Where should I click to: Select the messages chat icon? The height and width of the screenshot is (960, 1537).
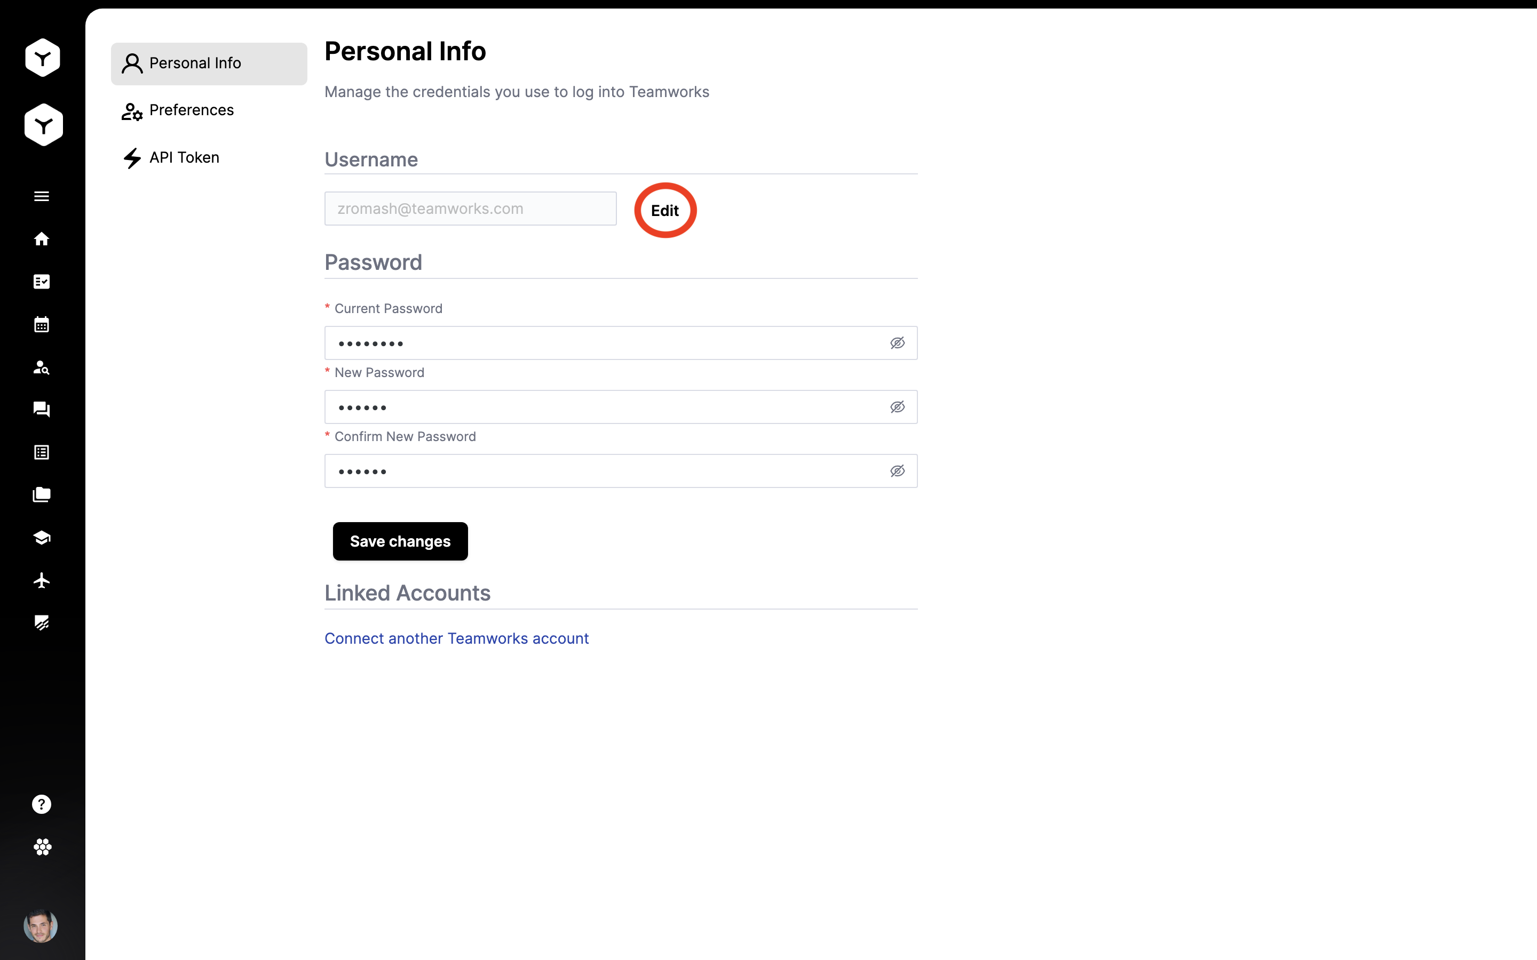click(x=41, y=410)
